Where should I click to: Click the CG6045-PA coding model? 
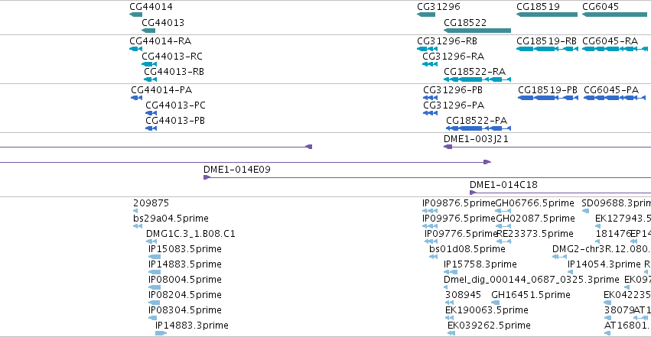(x=615, y=98)
